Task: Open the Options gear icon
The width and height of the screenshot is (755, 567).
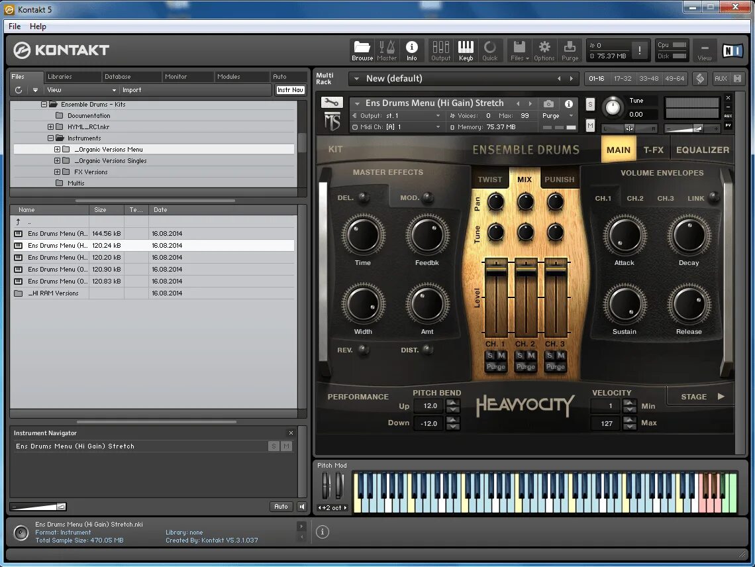Action: point(544,50)
